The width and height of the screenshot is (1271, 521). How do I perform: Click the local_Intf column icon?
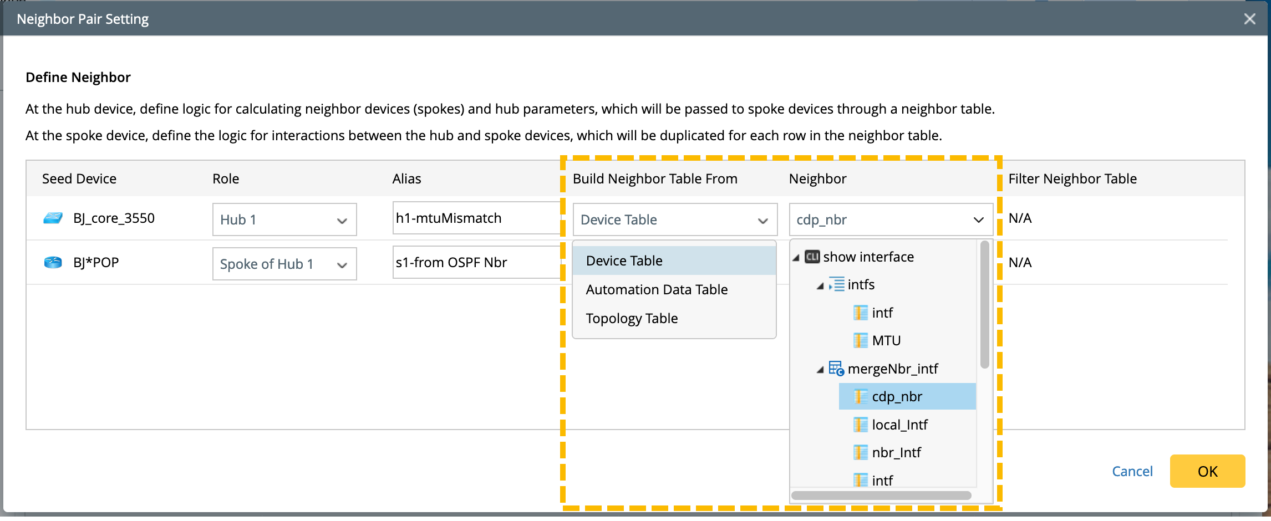pyautogui.click(x=860, y=425)
